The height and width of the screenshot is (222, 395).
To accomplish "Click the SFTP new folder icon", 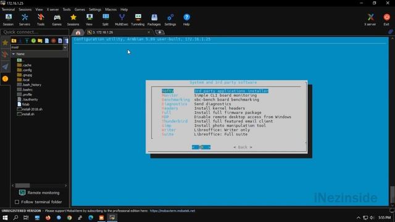I will [x=39, y=41].
